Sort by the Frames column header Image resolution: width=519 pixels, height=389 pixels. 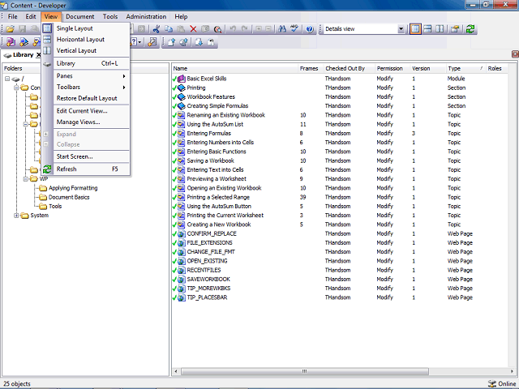pos(311,68)
